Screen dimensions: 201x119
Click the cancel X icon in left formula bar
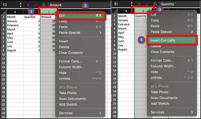pos(28,5)
